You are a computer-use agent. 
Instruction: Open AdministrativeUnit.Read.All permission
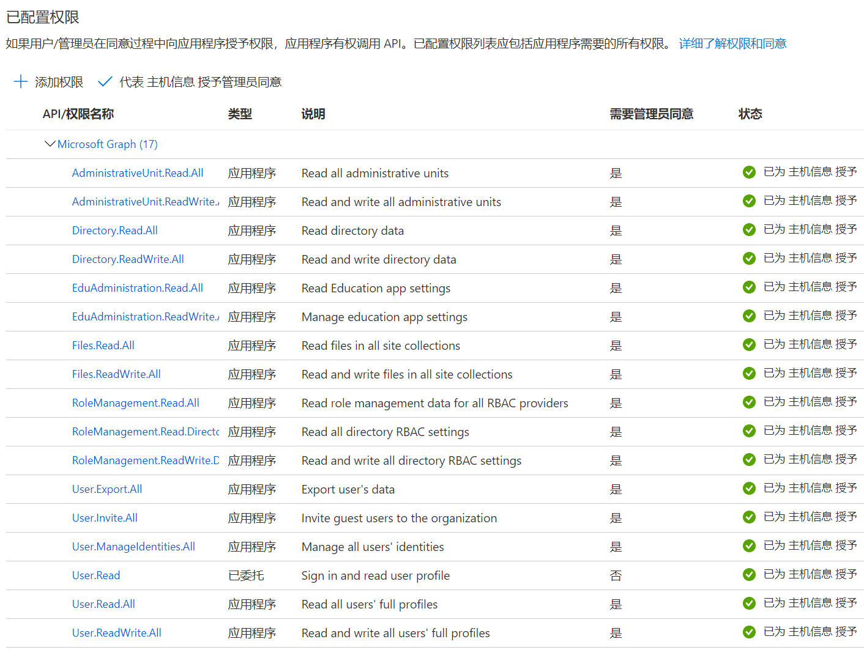[138, 173]
